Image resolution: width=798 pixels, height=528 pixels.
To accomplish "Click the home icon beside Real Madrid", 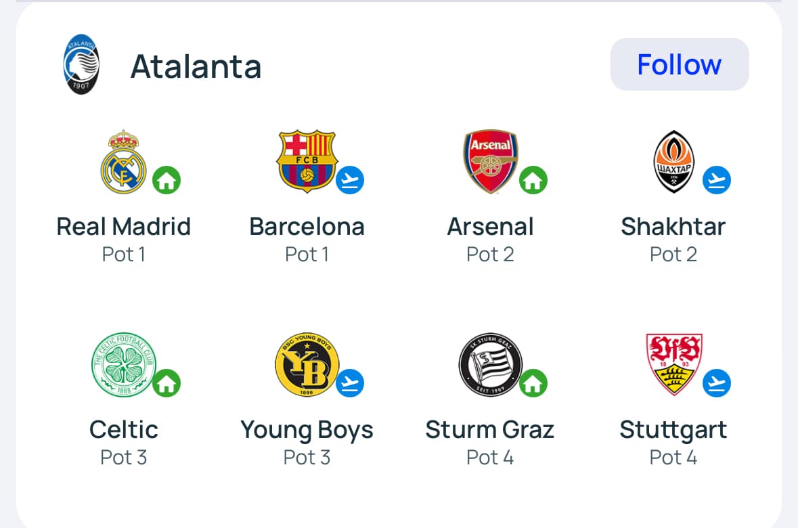I will click(167, 180).
